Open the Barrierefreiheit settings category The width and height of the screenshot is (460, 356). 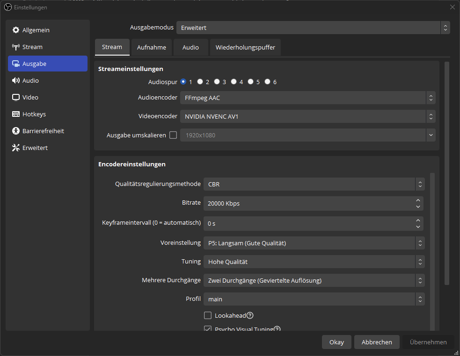click(x=48, y=131)
